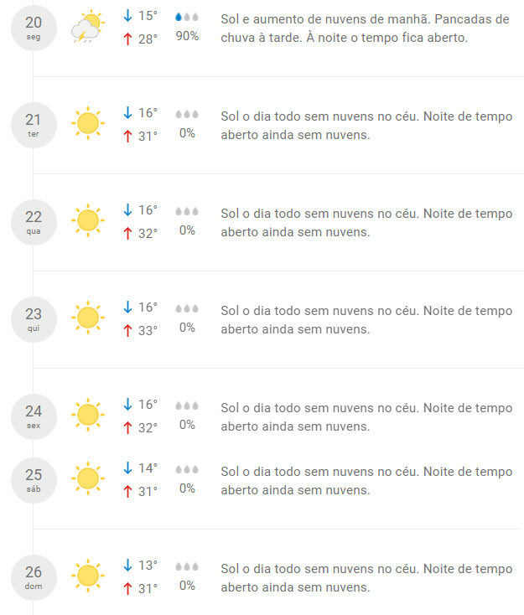Viewport: 524px width, 615px height.
Task: Choose the day 24 sex date circle
Action: point(34,416)
